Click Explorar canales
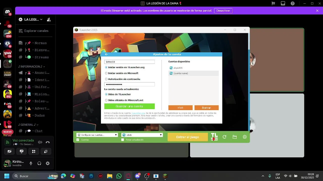This screenshot has width=323, height=181. pos(35,31)
